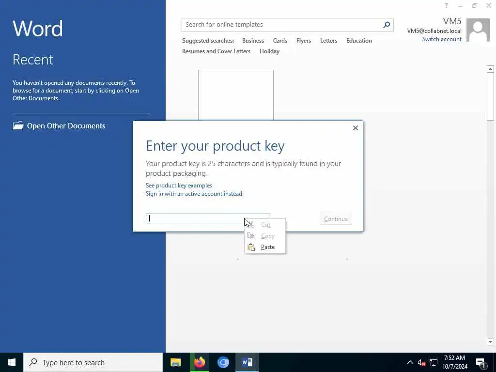The height and width of the screenshot is (372, 496).
Task: Click Sign in with an active account instead
Action: 194,194
